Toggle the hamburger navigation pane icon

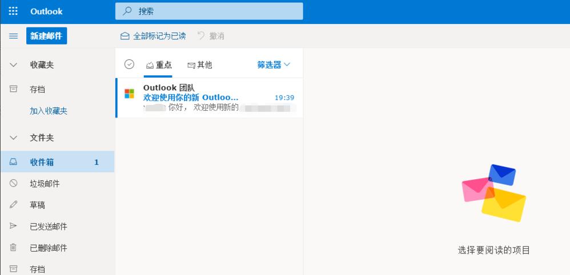click(14, 36)
